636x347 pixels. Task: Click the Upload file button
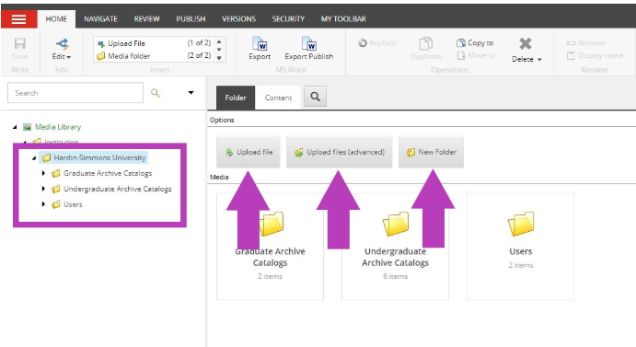coord(249,152)
